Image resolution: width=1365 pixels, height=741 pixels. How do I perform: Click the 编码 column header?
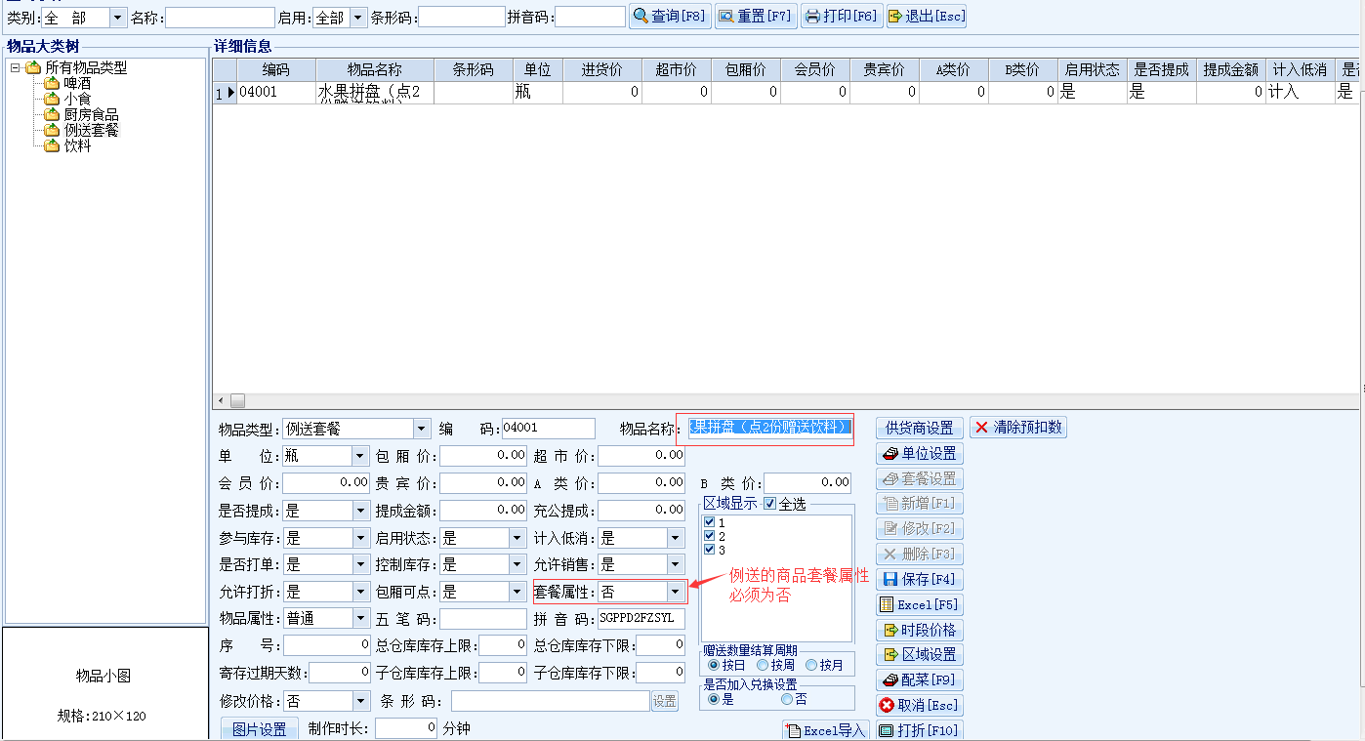tap(276, 70)
